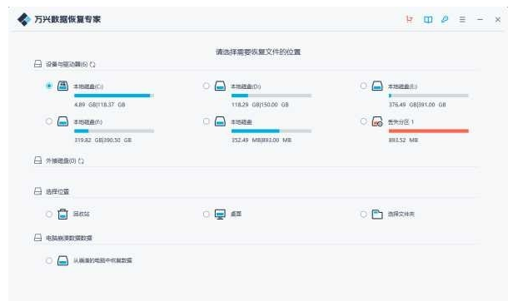Click the desktop label text

coord(236,215)
